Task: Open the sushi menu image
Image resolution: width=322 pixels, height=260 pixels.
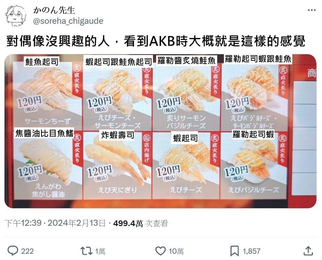Action: (160, 131)
